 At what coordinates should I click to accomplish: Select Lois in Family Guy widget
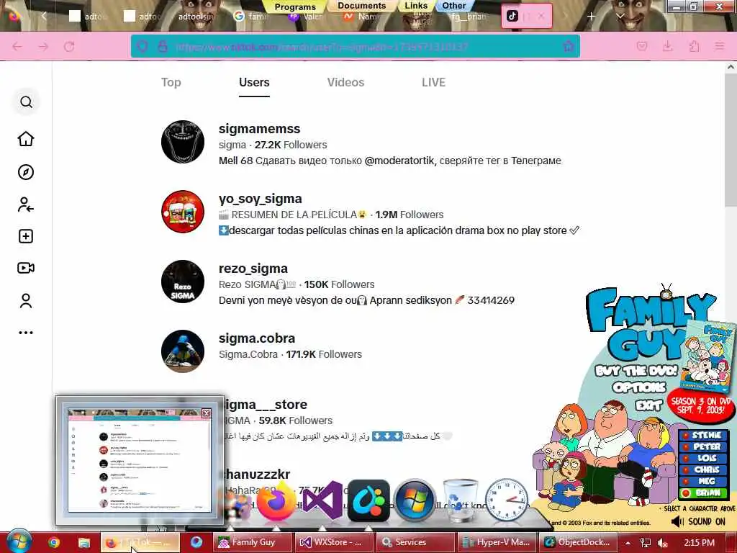pyautogui.click(x=702, y=457)
